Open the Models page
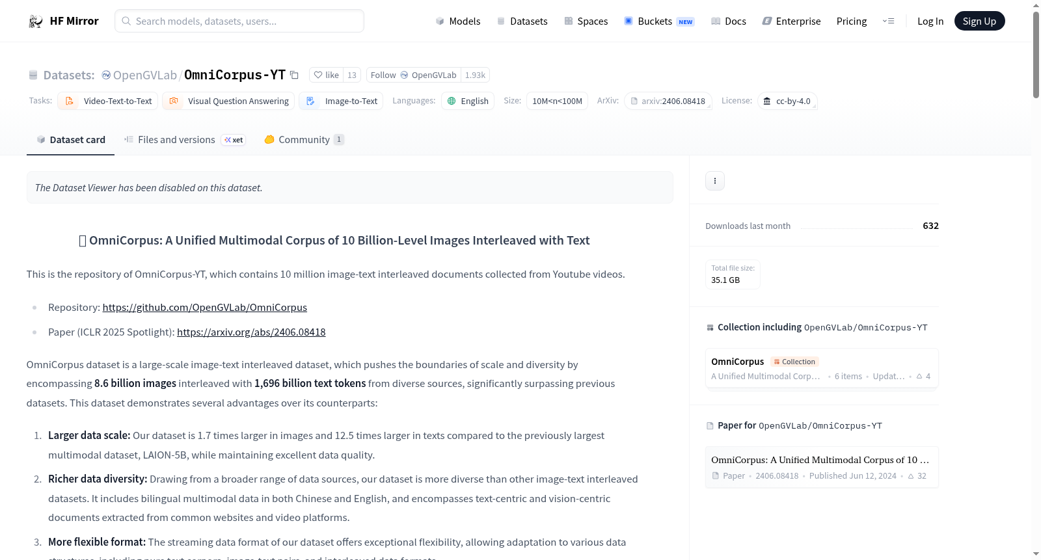1041x560 pixels. pyautogui.click(x=458, y=21)
